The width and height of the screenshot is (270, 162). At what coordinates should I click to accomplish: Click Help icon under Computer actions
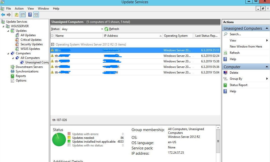click(x=225, y=91)
